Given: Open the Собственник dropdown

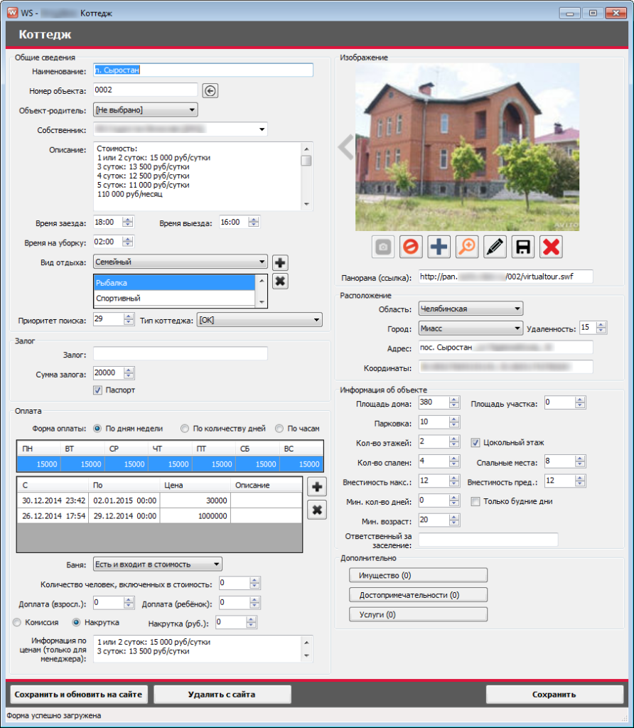Looking at the screenshot, I should pyautogui.click(x=181, y=129).
